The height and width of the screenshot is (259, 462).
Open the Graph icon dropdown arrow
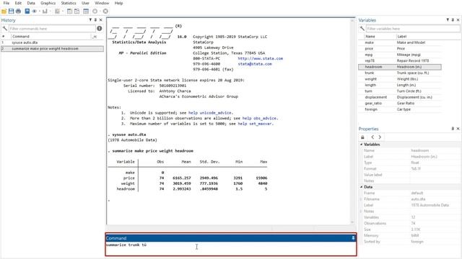(50, 12)
